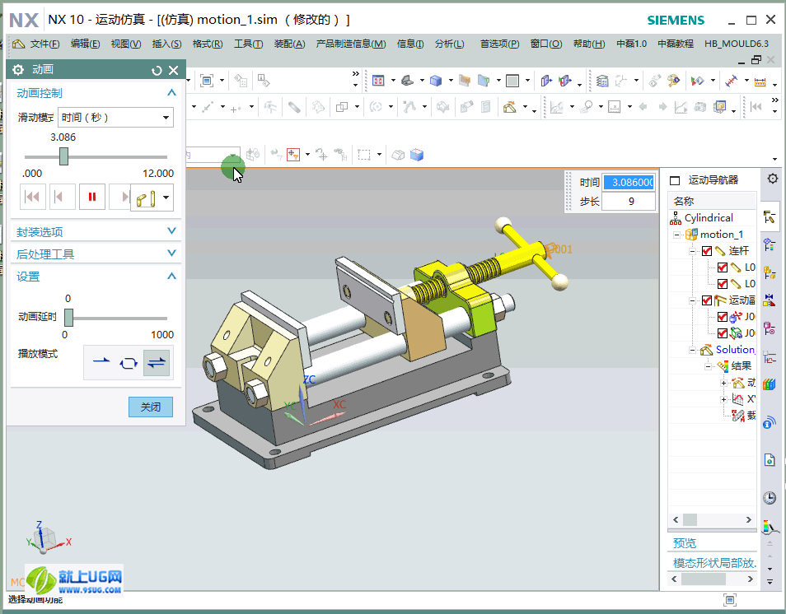
Task: Open the Motion Navigator sidebar tab
Action: pyautogui.click(x=769, y=216)
